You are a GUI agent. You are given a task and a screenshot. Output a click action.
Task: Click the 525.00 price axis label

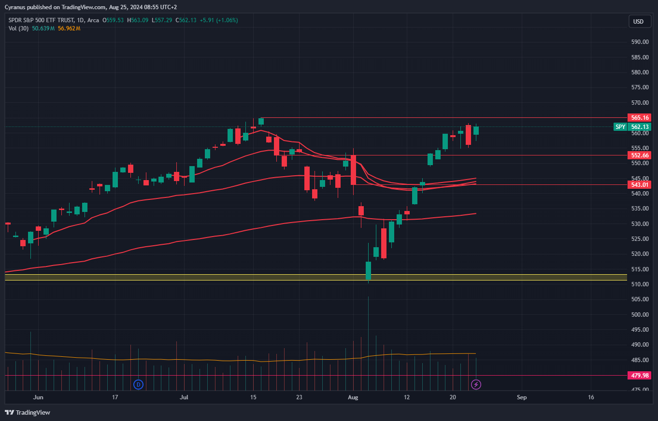point(640,239)
